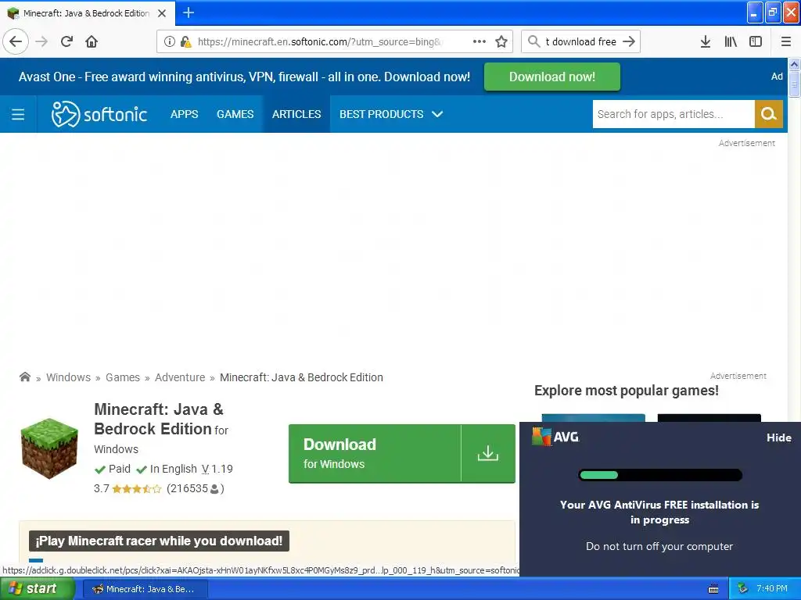This screenshot has height=600, width=801.
Task: Click the Minecraft grass block icon
Action: (49, 448)
